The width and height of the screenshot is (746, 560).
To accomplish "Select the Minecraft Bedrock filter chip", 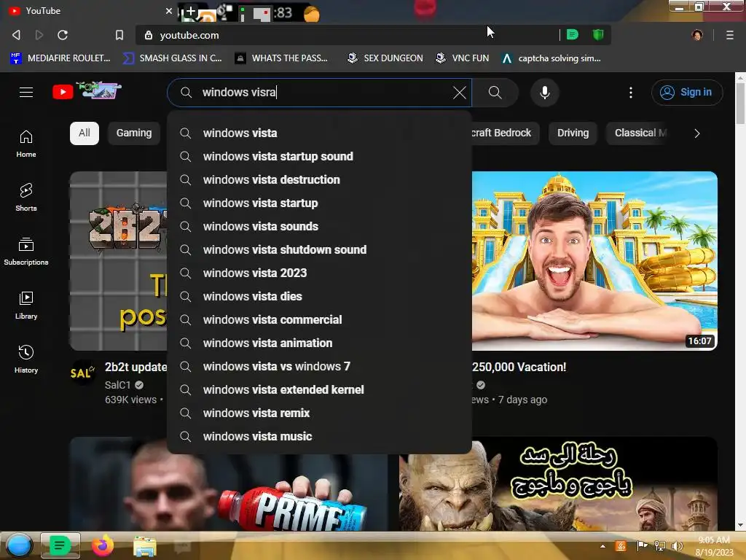I will [x=506, y=133].
